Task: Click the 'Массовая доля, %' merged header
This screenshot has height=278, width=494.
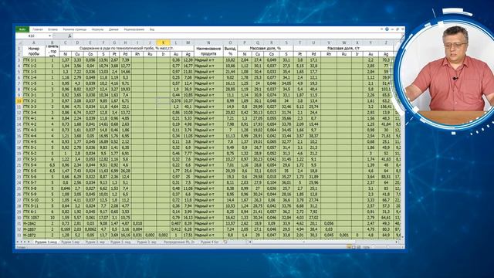Action: pos(266,48)
